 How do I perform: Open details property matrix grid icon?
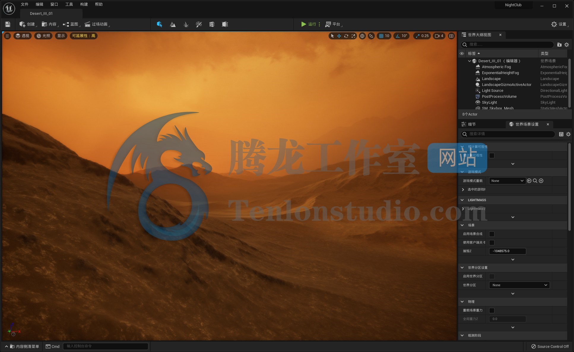coord(561,134)
